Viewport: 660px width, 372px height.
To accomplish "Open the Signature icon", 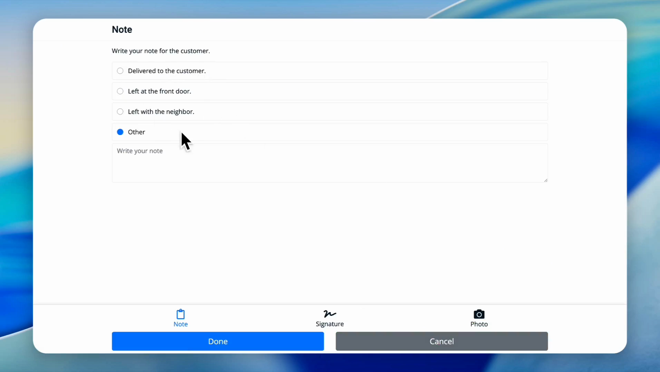I will point(330,314).
